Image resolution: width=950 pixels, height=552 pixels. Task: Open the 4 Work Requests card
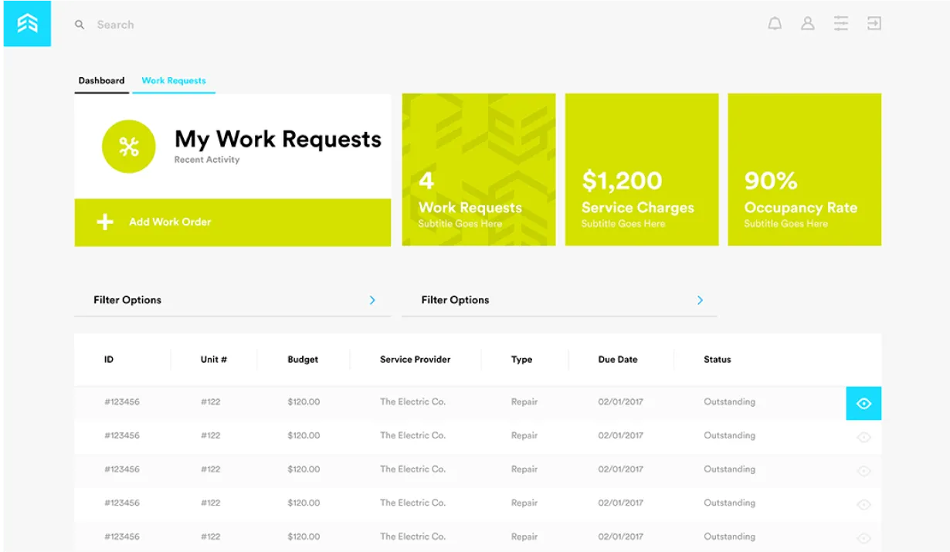tap(479, 170)
